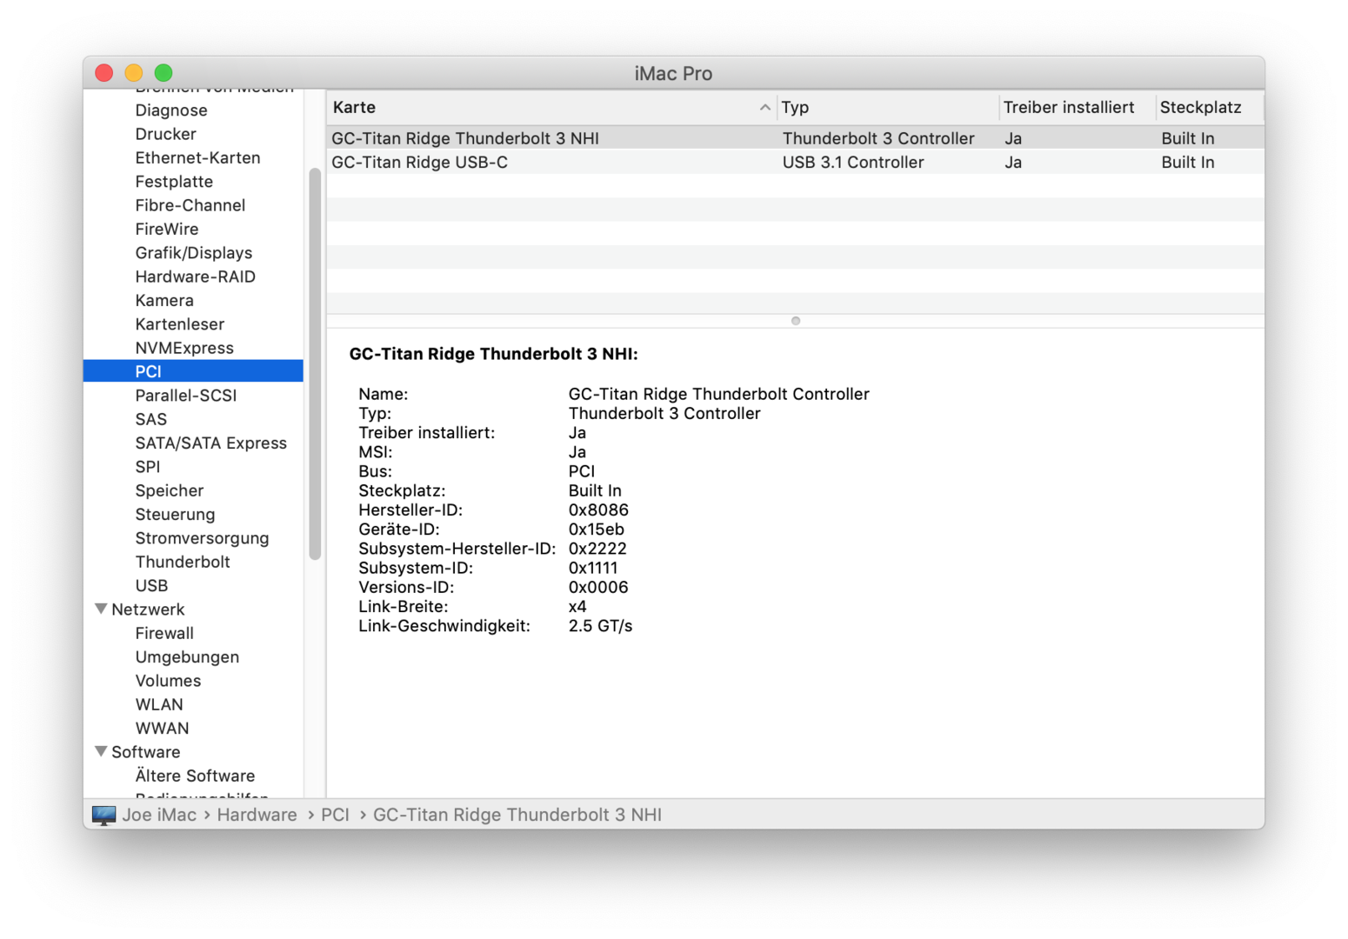The width and height of the screenshot is (1348, 939).
Task: Select SAS in the sidebar
Action: 150,419
